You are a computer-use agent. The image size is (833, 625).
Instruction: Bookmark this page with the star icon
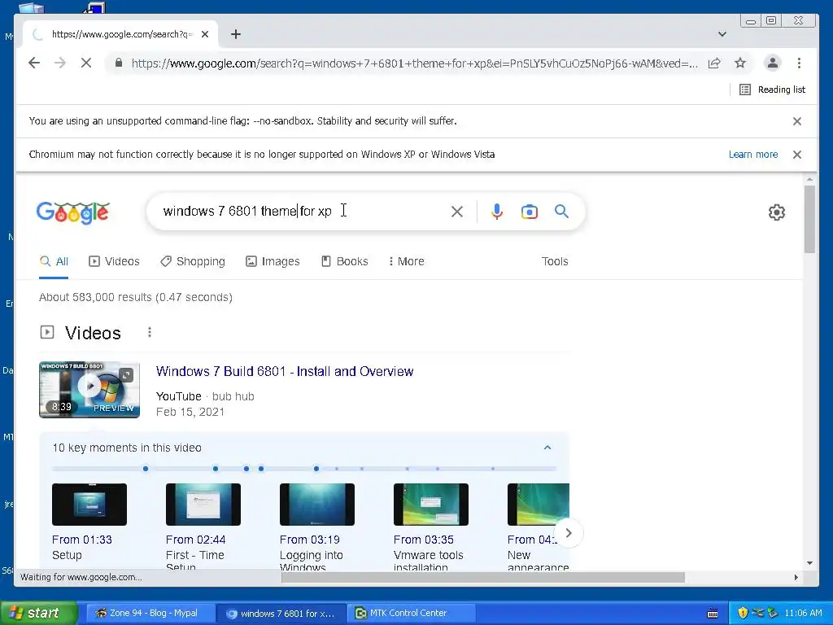[740, 63]
